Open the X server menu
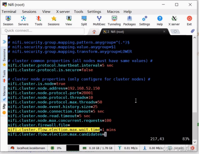Image resolution: width=199 pixels, height=154 pixels. click(x=63, y=12)
